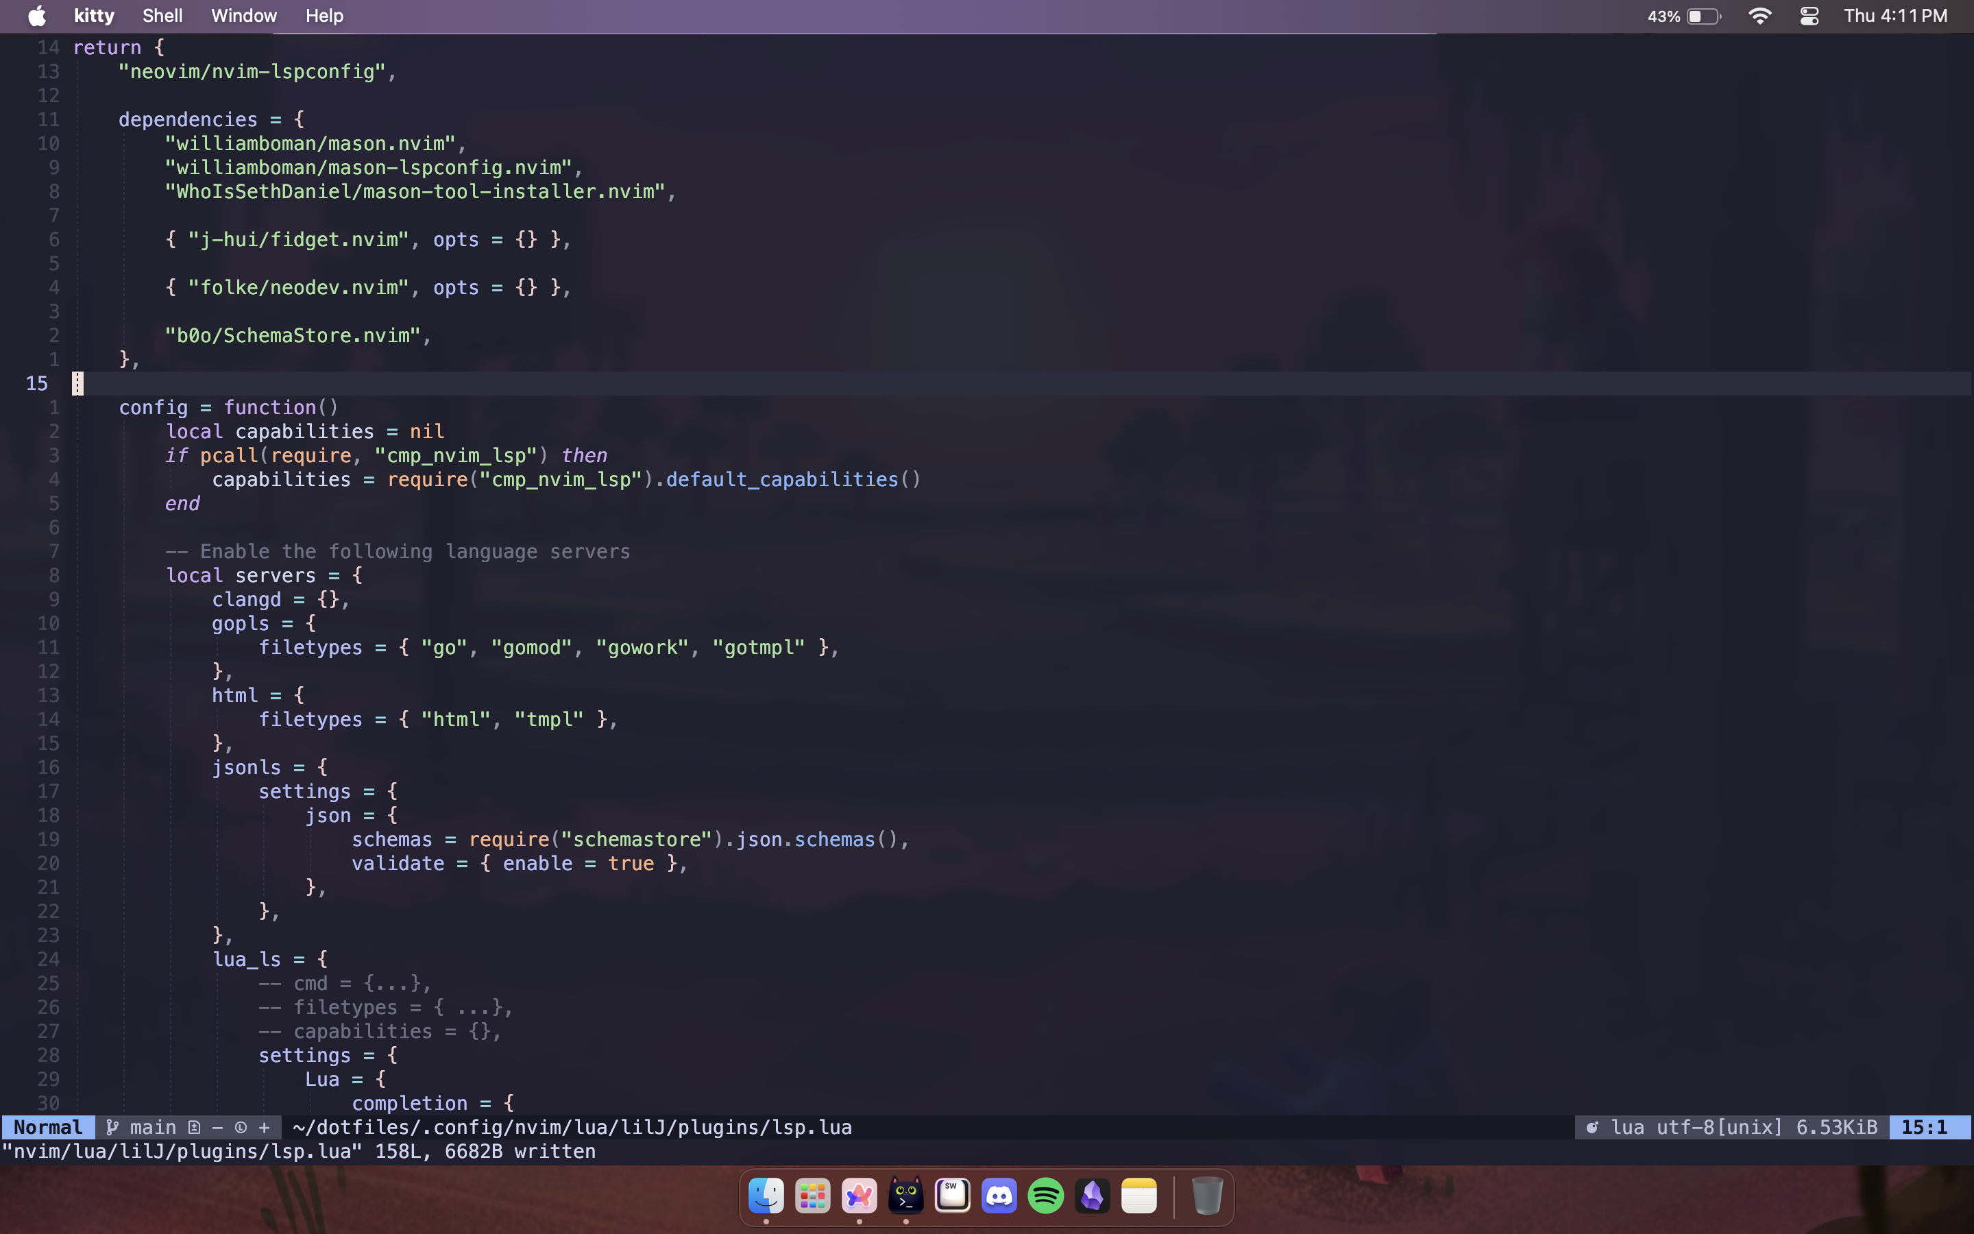Click the battery status indicator
The width and height of the screenshot is (1974, 1234).
pos(1703,16)
